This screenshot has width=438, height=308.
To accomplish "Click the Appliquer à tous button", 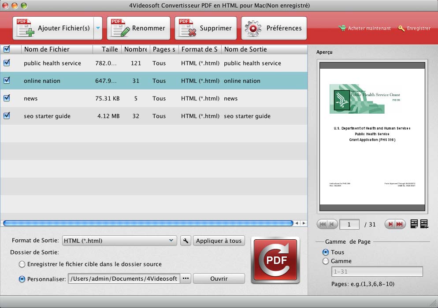I will [219, 241].
